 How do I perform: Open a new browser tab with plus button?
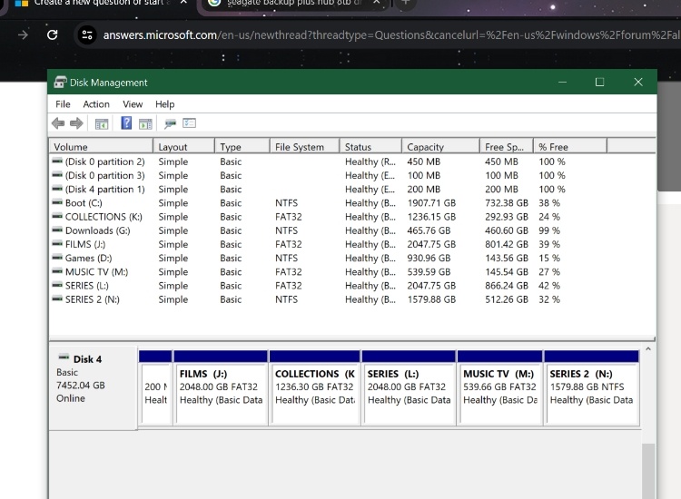pos(405,3)
